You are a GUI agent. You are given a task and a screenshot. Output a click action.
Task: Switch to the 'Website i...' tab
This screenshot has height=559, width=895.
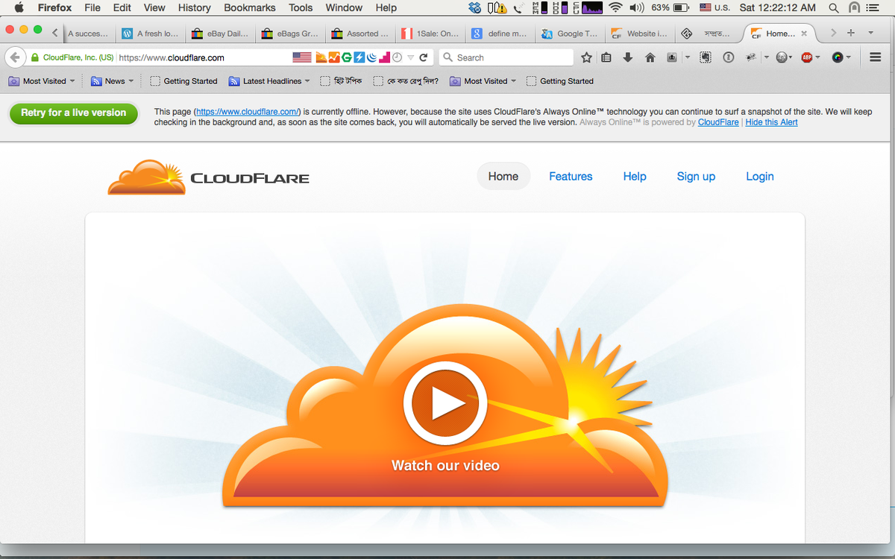click(x=640, y=34)
